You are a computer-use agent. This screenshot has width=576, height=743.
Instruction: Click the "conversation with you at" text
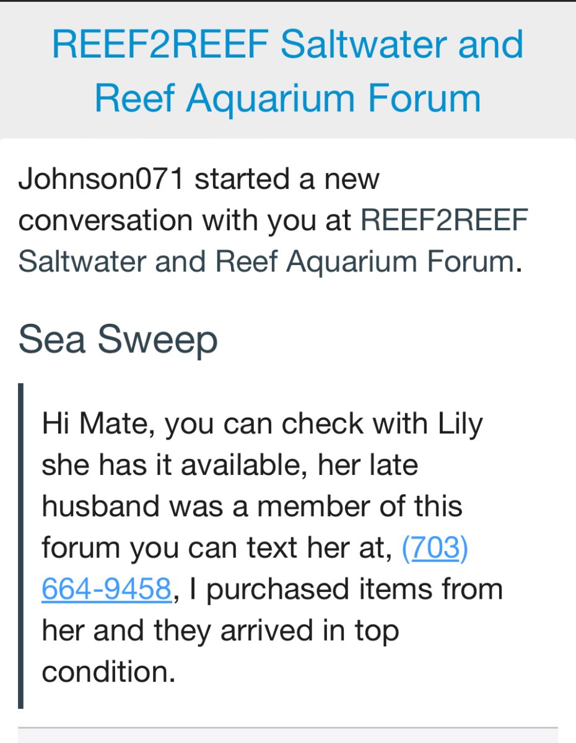point(185,220)
